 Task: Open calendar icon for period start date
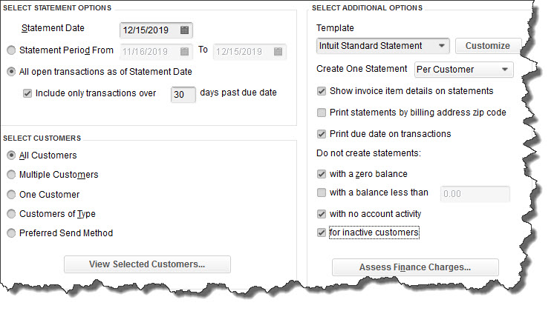(184, 51)
